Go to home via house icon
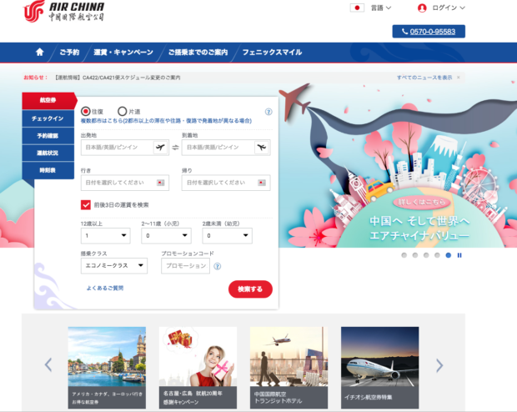This screenshot has height=412, width=517. pyautogui.click(x=39, y=52)
